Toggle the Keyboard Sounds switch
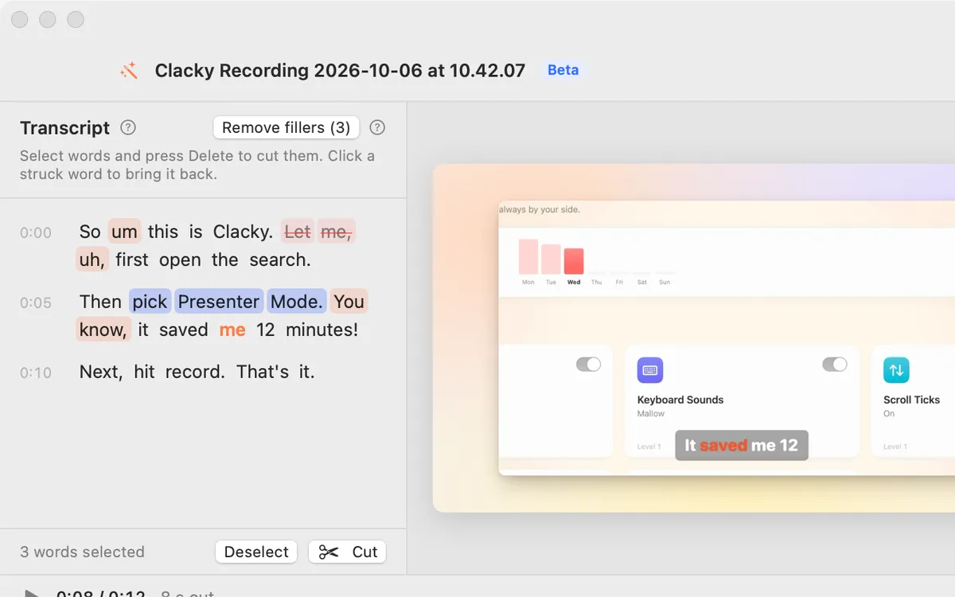The image size is (955, 597). pos(835,365)
